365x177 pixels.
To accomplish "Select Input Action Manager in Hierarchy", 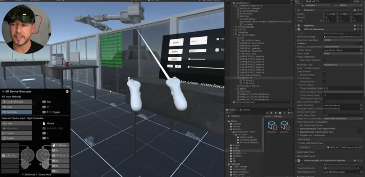I will [x=250, y=9].
